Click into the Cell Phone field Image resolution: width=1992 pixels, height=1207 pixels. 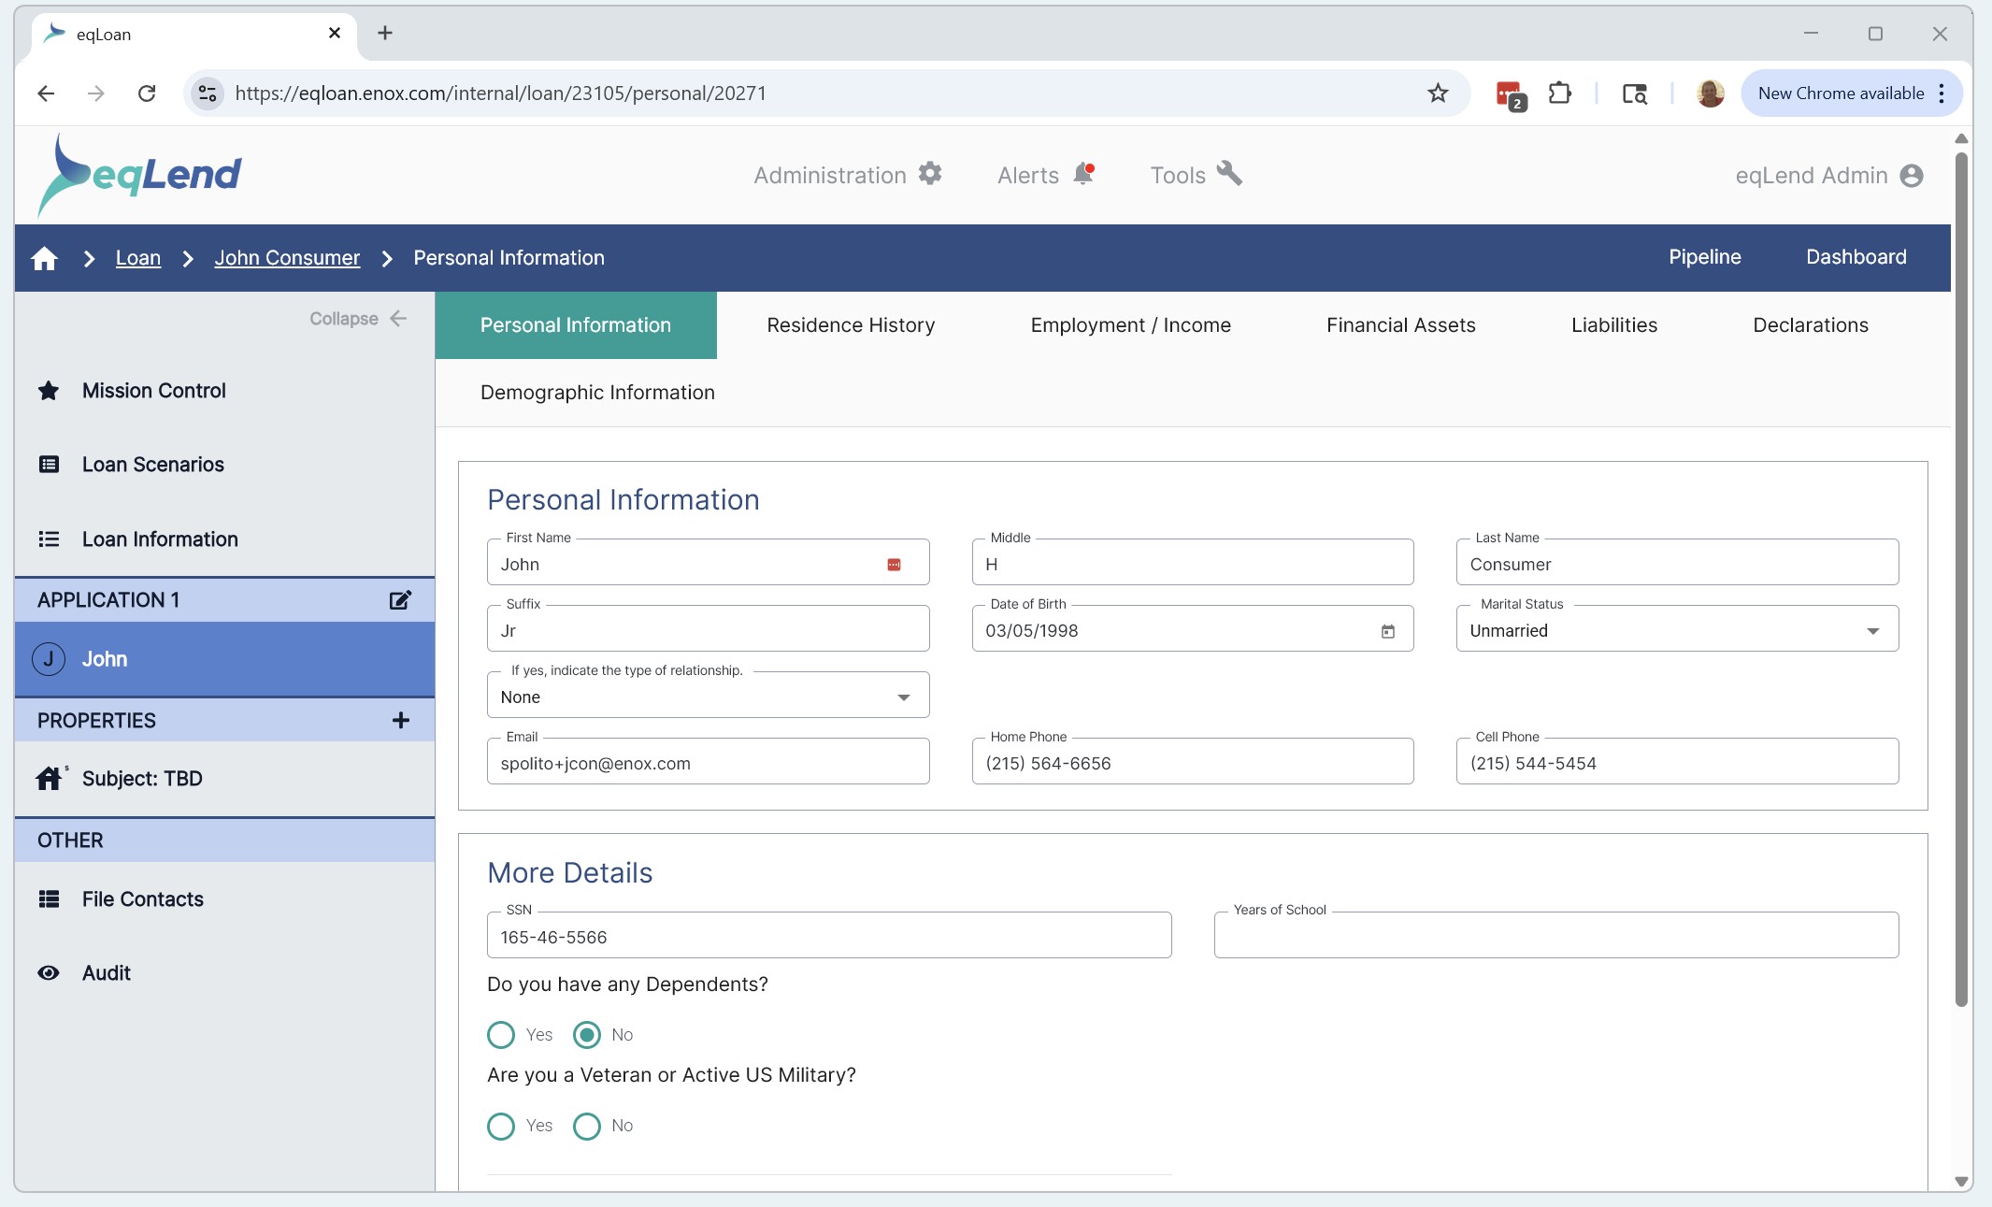tap(1677, 762)
